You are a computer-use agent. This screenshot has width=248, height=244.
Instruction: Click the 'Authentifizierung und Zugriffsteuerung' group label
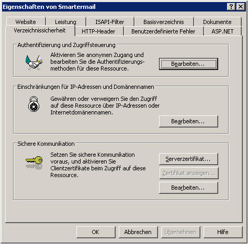[66, 45]
